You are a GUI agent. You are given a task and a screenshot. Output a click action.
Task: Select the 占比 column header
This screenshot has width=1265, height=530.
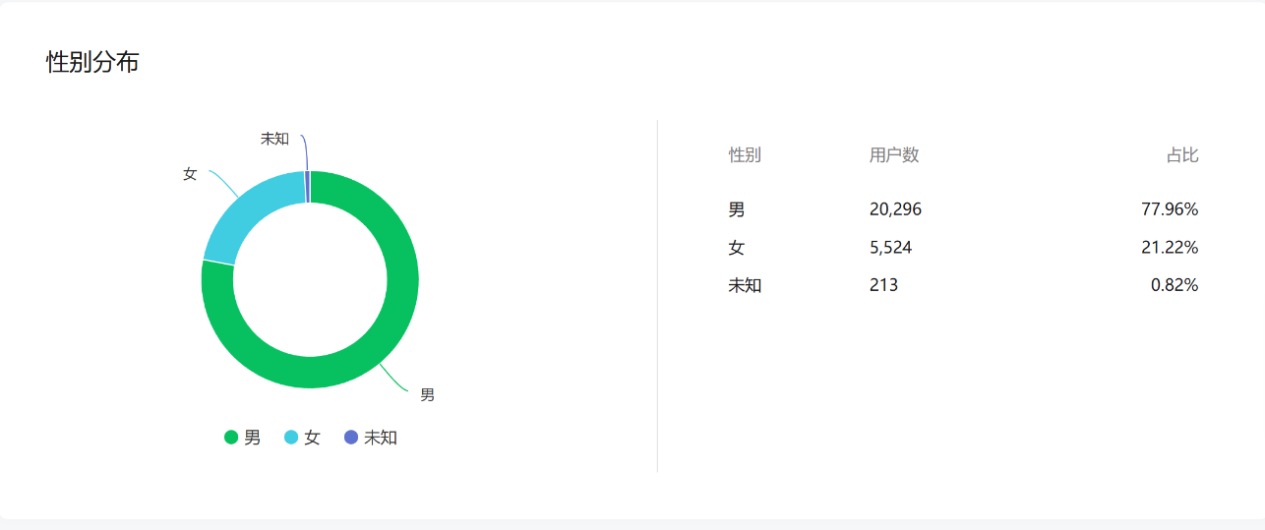click(x=1182, y=155)
